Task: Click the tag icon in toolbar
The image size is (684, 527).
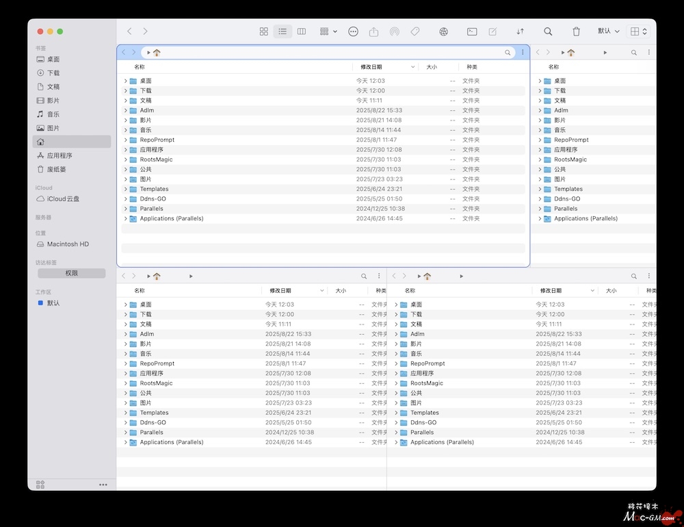Action: click(415, 31)
